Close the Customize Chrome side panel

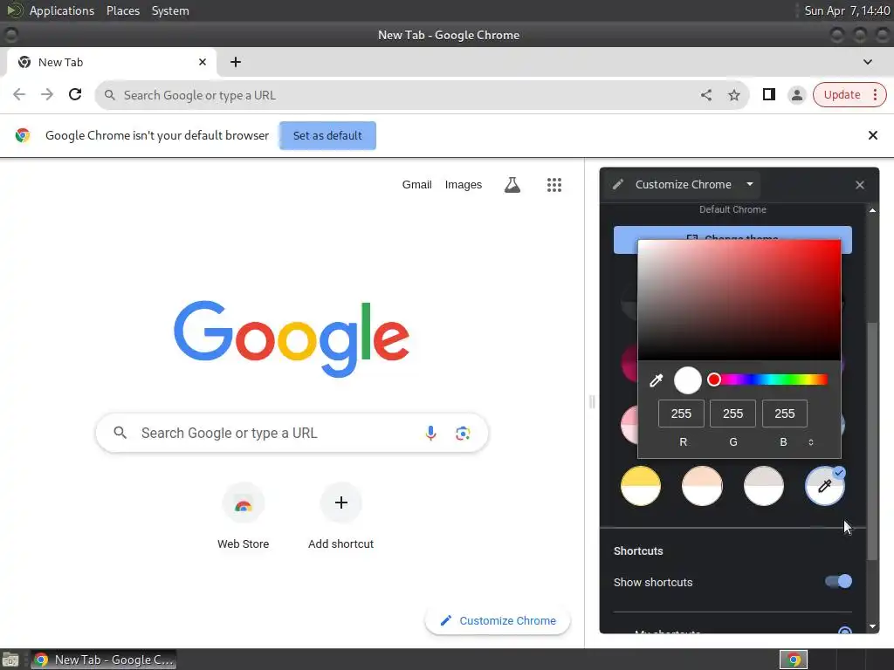[x=860, y=185]
